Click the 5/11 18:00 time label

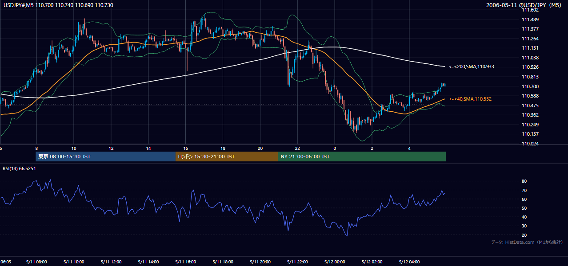click(x=223, y=262)
